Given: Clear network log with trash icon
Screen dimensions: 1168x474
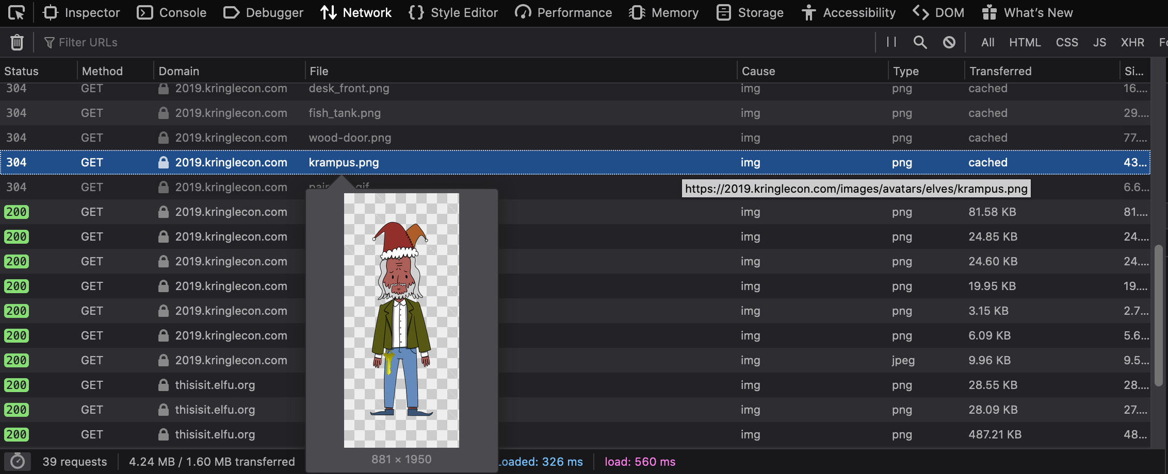Looking at the screenshot, I should (x=17, y=42).
